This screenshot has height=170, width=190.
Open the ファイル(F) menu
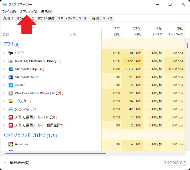[x=9, y=12]
